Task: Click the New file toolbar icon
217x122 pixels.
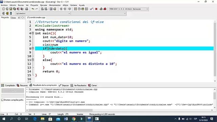Action: pyautogui.click(x=3, y=9)
